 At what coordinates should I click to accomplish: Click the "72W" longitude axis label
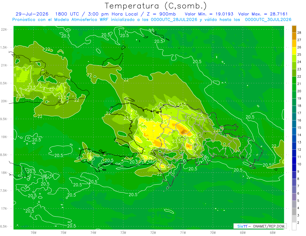(x=153, y=232)
